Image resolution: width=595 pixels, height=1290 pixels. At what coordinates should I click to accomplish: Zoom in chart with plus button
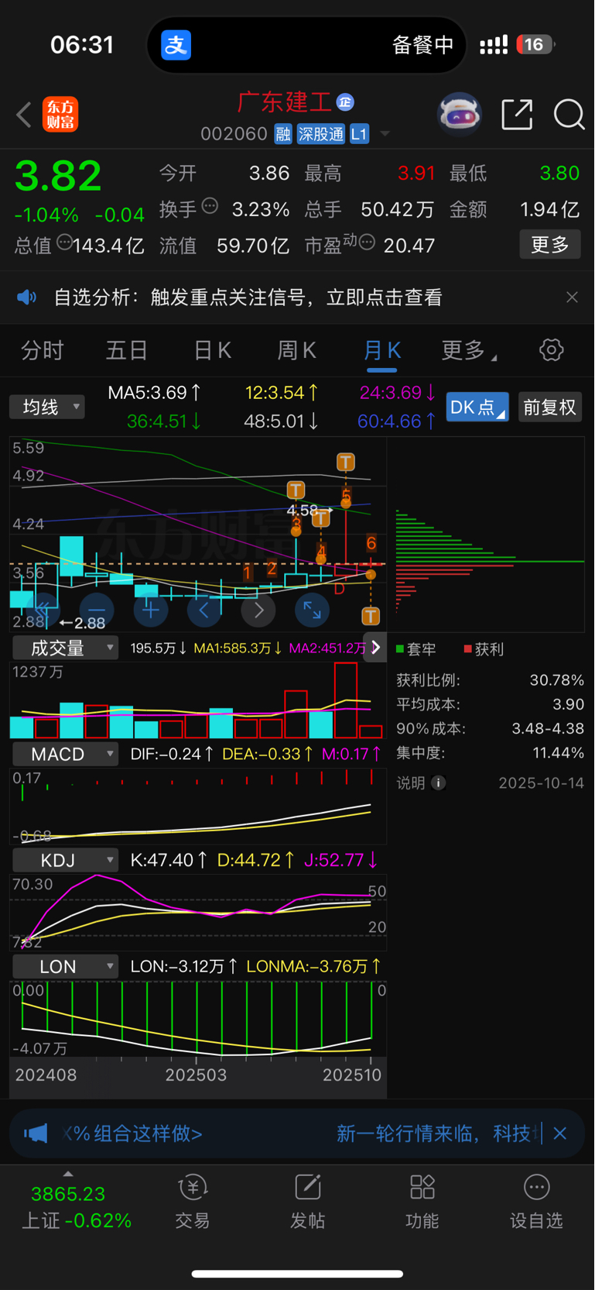pos(151,611)
